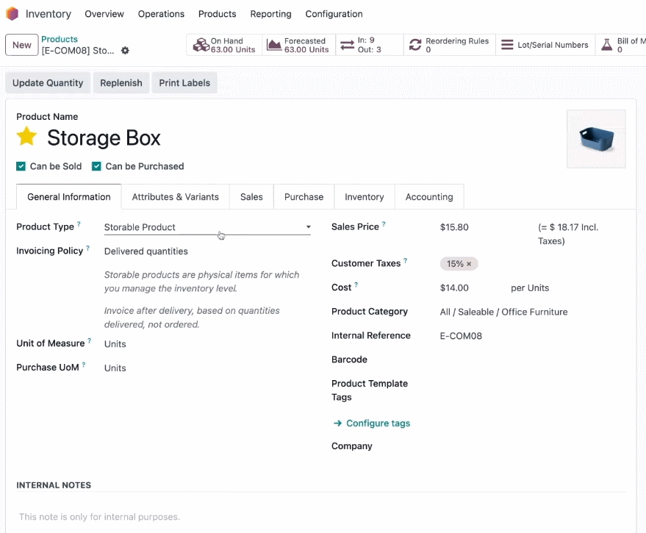Click the [E-COM08] Sto... breadcrumb text
The height and width of the screenshot is (533, 646).
pos(77,50)
